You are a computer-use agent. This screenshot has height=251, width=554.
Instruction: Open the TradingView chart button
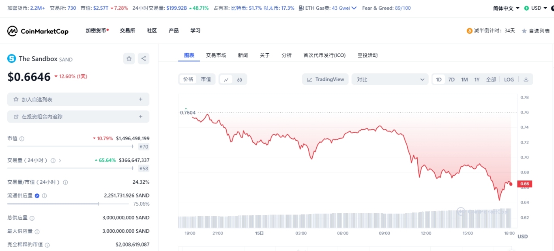(325, 79)
